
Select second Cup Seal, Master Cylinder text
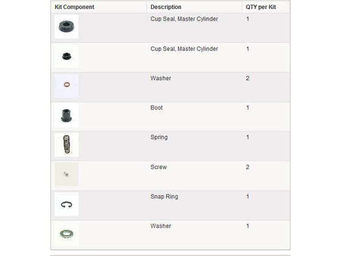[x=184, y=49]
